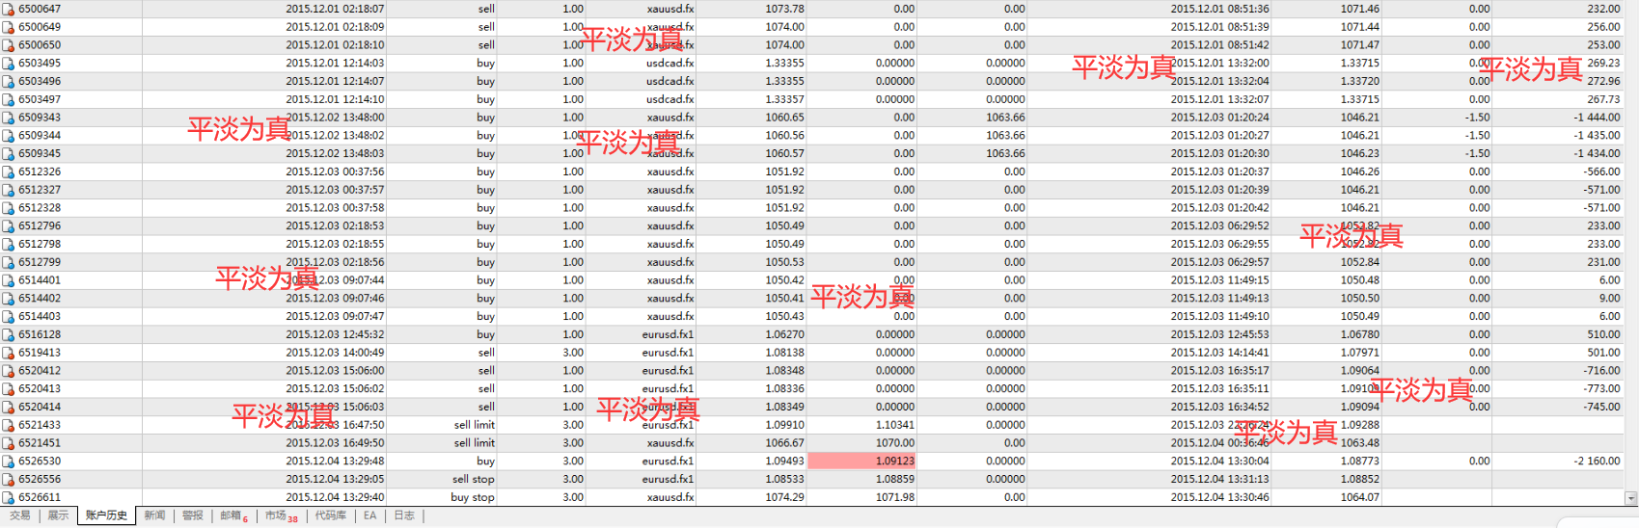Select the pending order icon for 6521433

pos(9,425)
